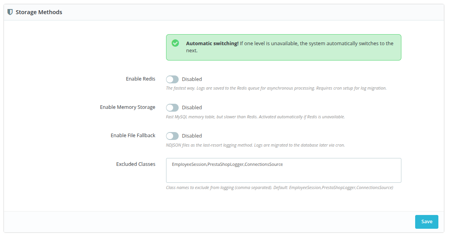Click the Disabled status next to Memory Storage
The height and width of the screenshot is (237, 449).
[192, 107]
